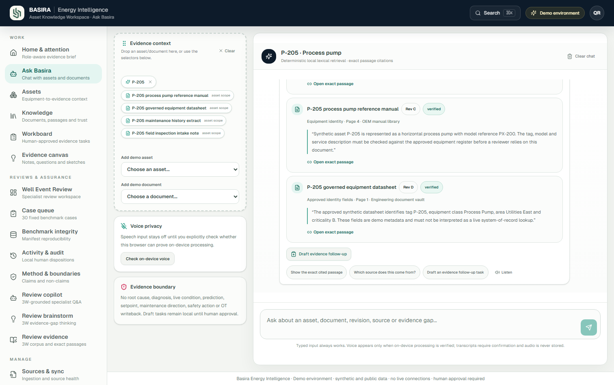Click the send message paper-plane button
The image size is (614, 385).
tap(589, 327)
